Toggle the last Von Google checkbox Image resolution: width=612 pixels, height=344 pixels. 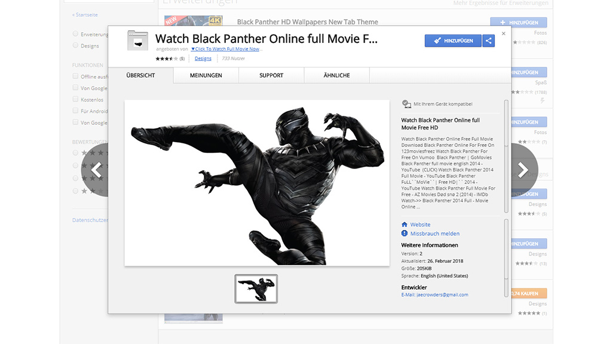75,122
